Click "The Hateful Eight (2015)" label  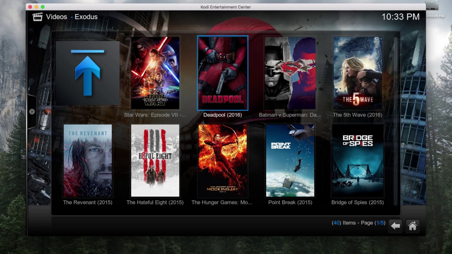pyautogui.click(x=155, y=202)
